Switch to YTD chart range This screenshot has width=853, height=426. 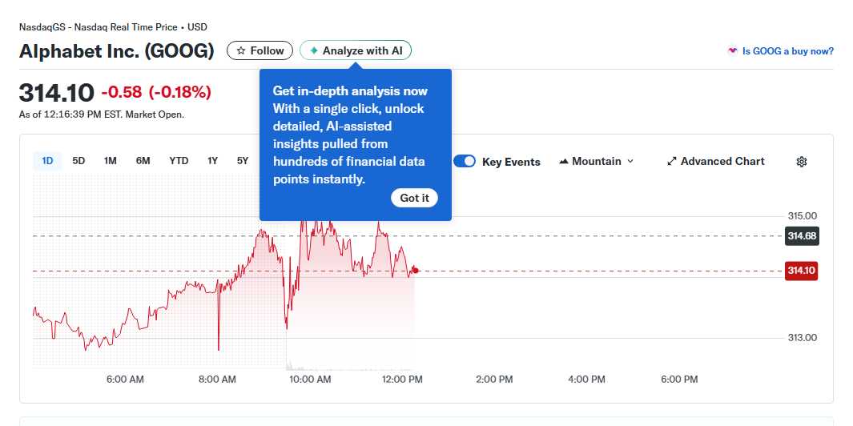[179, 161]
